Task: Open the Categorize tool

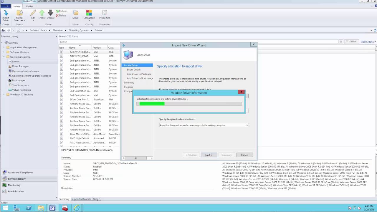Action: click(89, 14)
